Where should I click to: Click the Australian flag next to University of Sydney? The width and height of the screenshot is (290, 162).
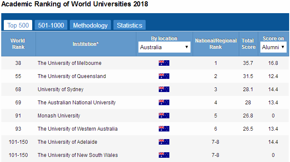tap(164, 89)
